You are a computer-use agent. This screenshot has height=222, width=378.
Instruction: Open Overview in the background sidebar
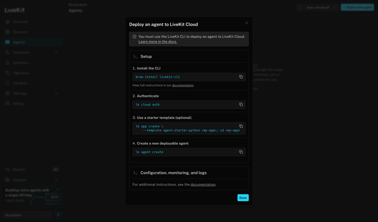[x=20, y=22]
